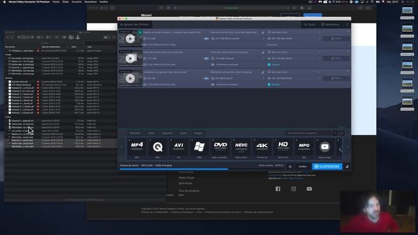
Task: Choose the YouTube online video tile
Action: [x=325, y=148]
